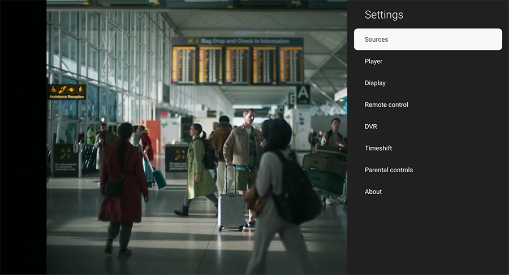Click the large letter A zone sign
This screenshot has height=275, width=509.
303,93
